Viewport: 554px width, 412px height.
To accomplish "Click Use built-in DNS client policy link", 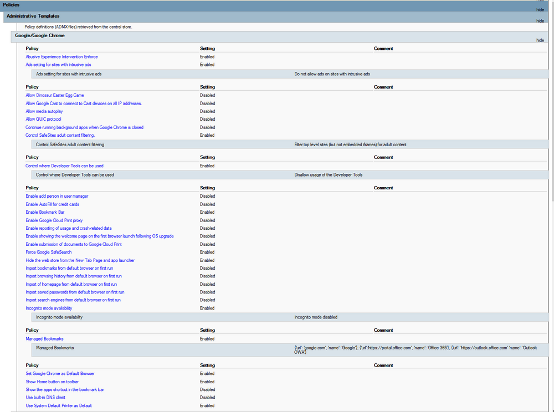I will [x=45, y=397].
